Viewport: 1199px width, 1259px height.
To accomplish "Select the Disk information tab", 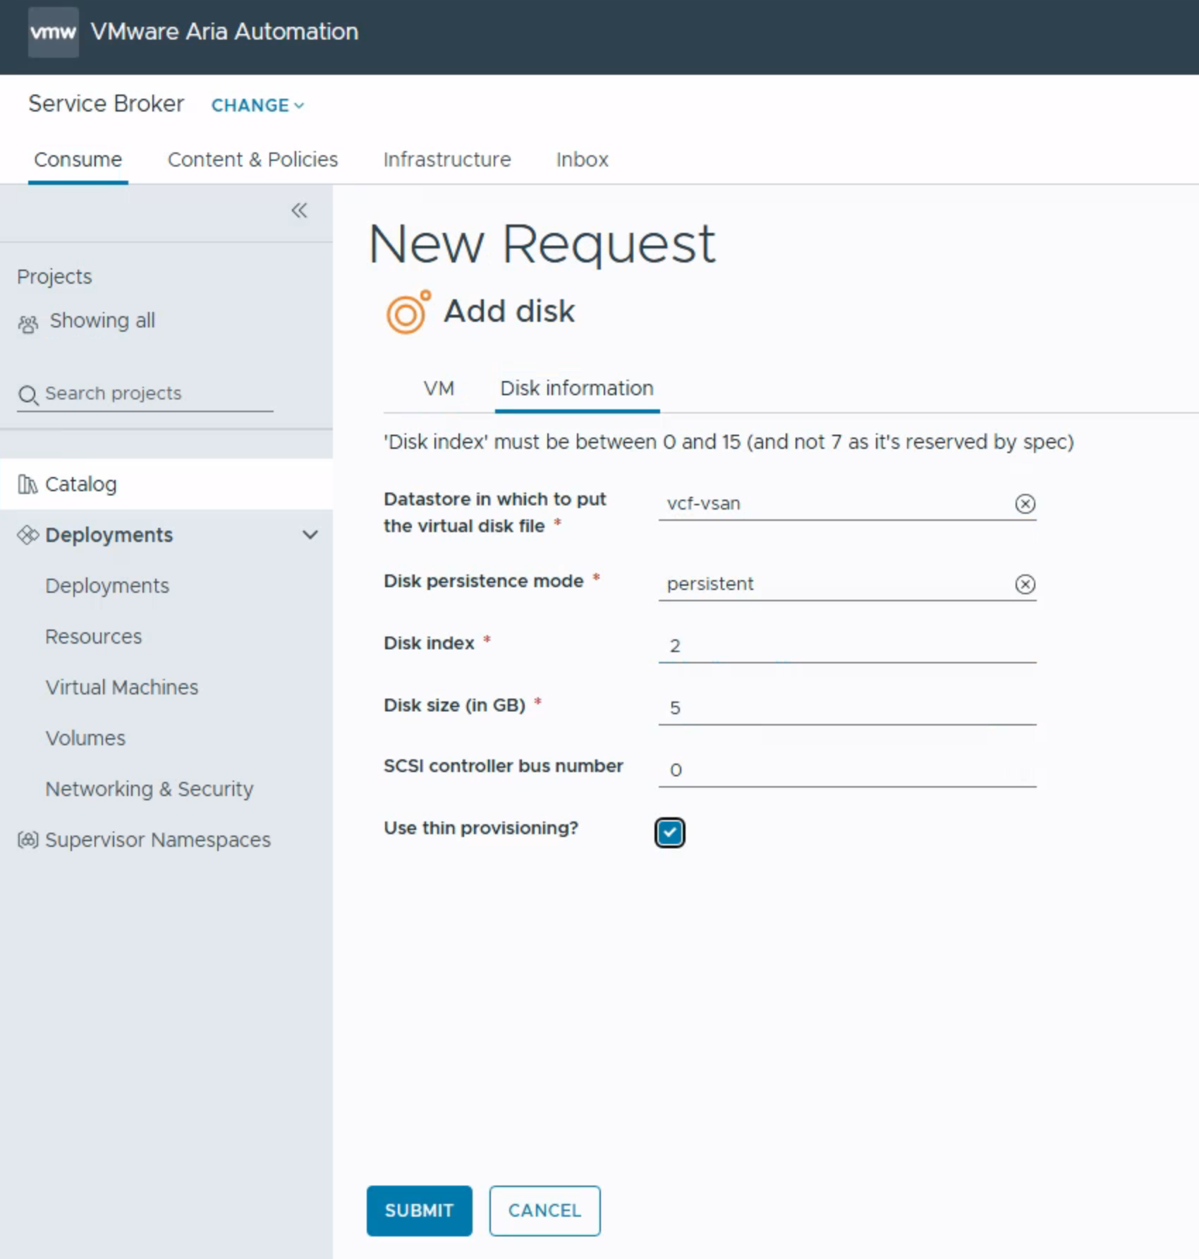I will pyautogui.click(x=577, y=388).
